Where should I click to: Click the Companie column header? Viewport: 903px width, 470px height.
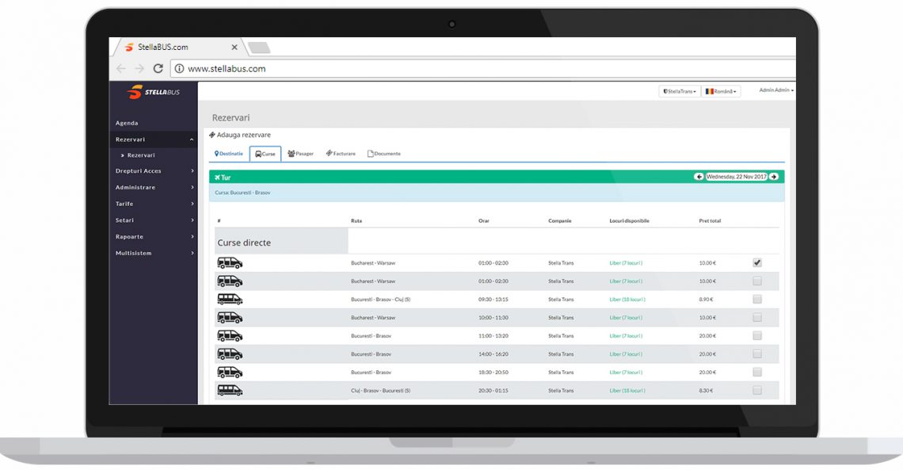click(560, 220)
